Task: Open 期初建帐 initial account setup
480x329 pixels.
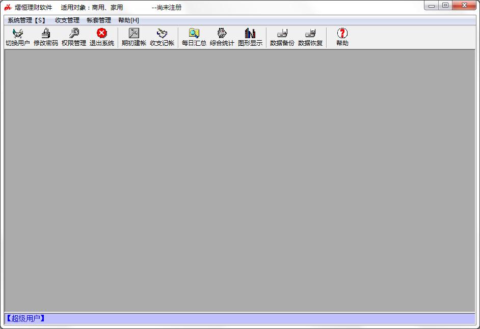Action: (x=134, y=37)
